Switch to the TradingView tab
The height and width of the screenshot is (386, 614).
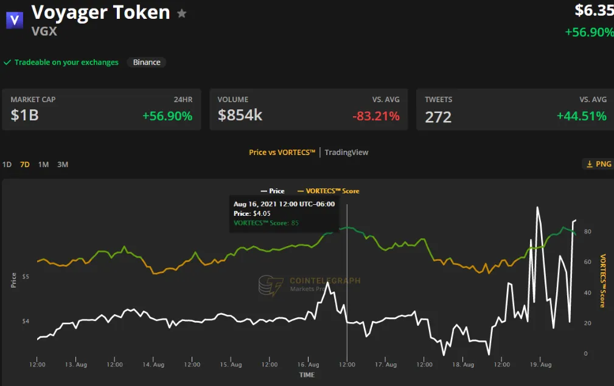346,152
